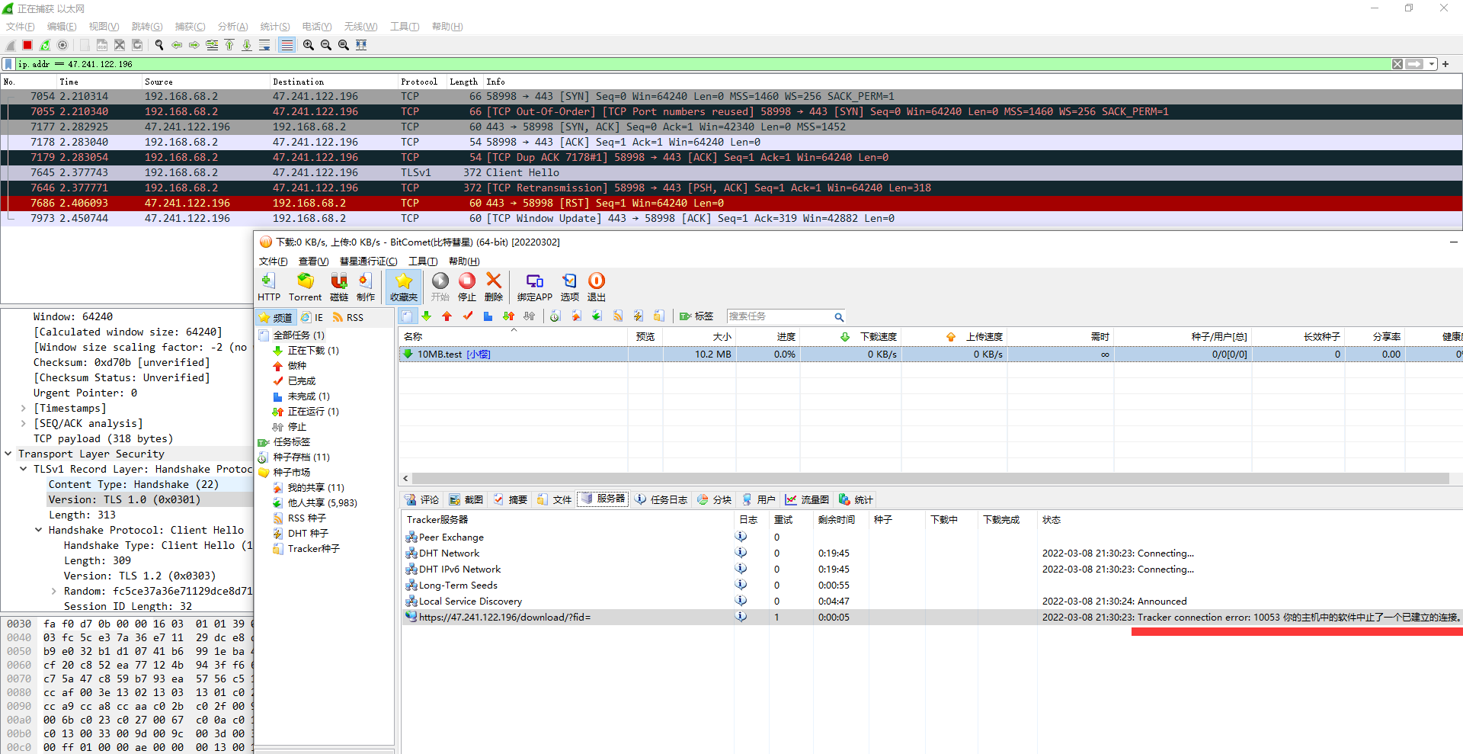Click BitComet's Torrent open button

click(305, 287)
